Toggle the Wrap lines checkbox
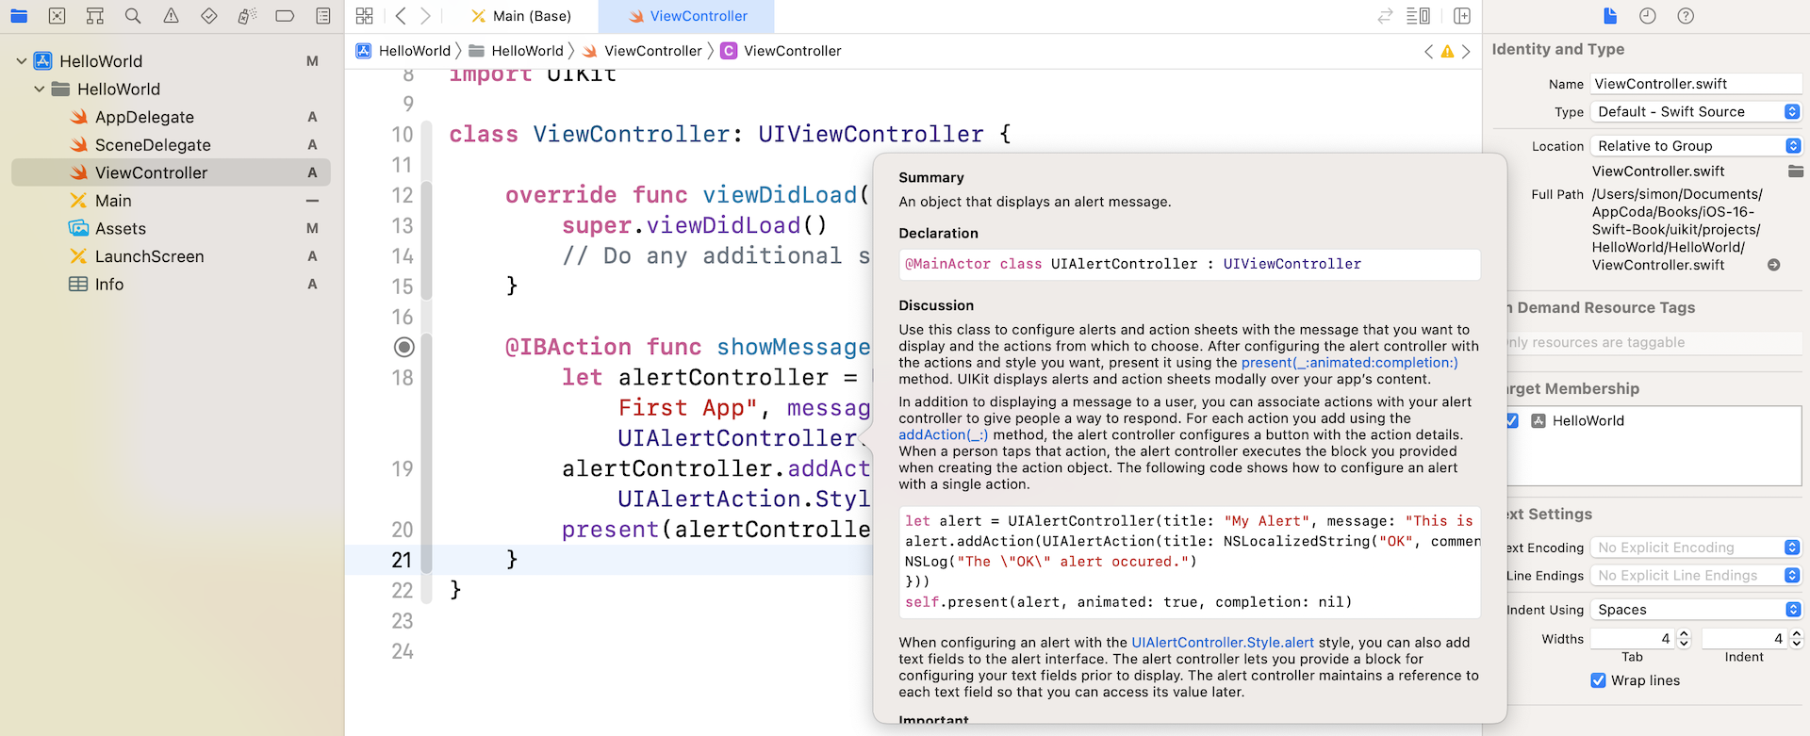 1598,680
